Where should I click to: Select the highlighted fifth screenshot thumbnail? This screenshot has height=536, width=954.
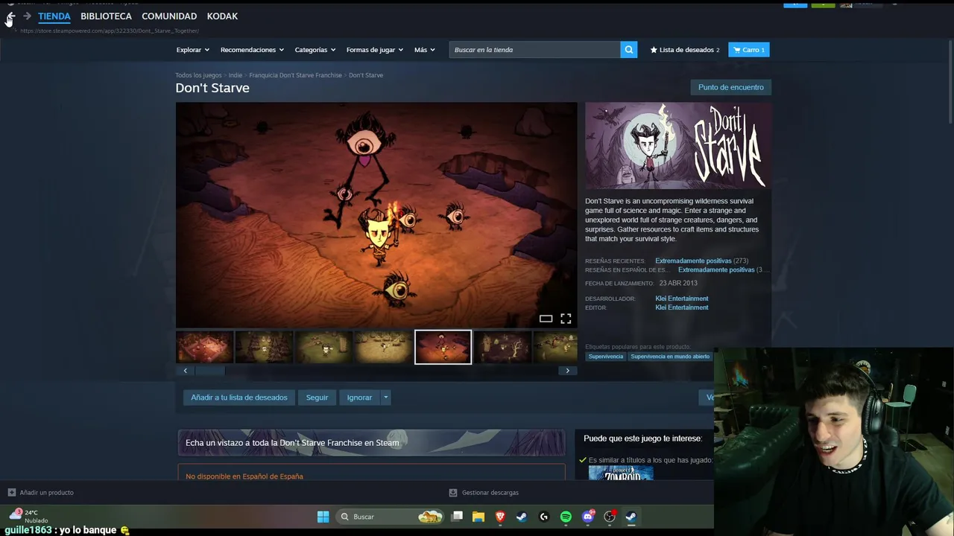443,347
